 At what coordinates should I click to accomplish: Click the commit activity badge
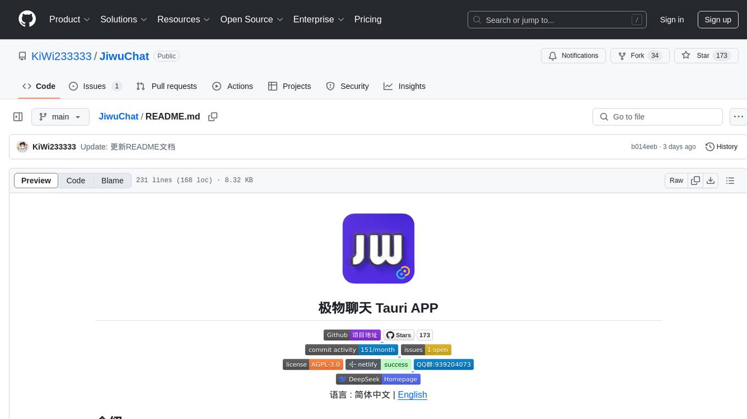point(352,350)
